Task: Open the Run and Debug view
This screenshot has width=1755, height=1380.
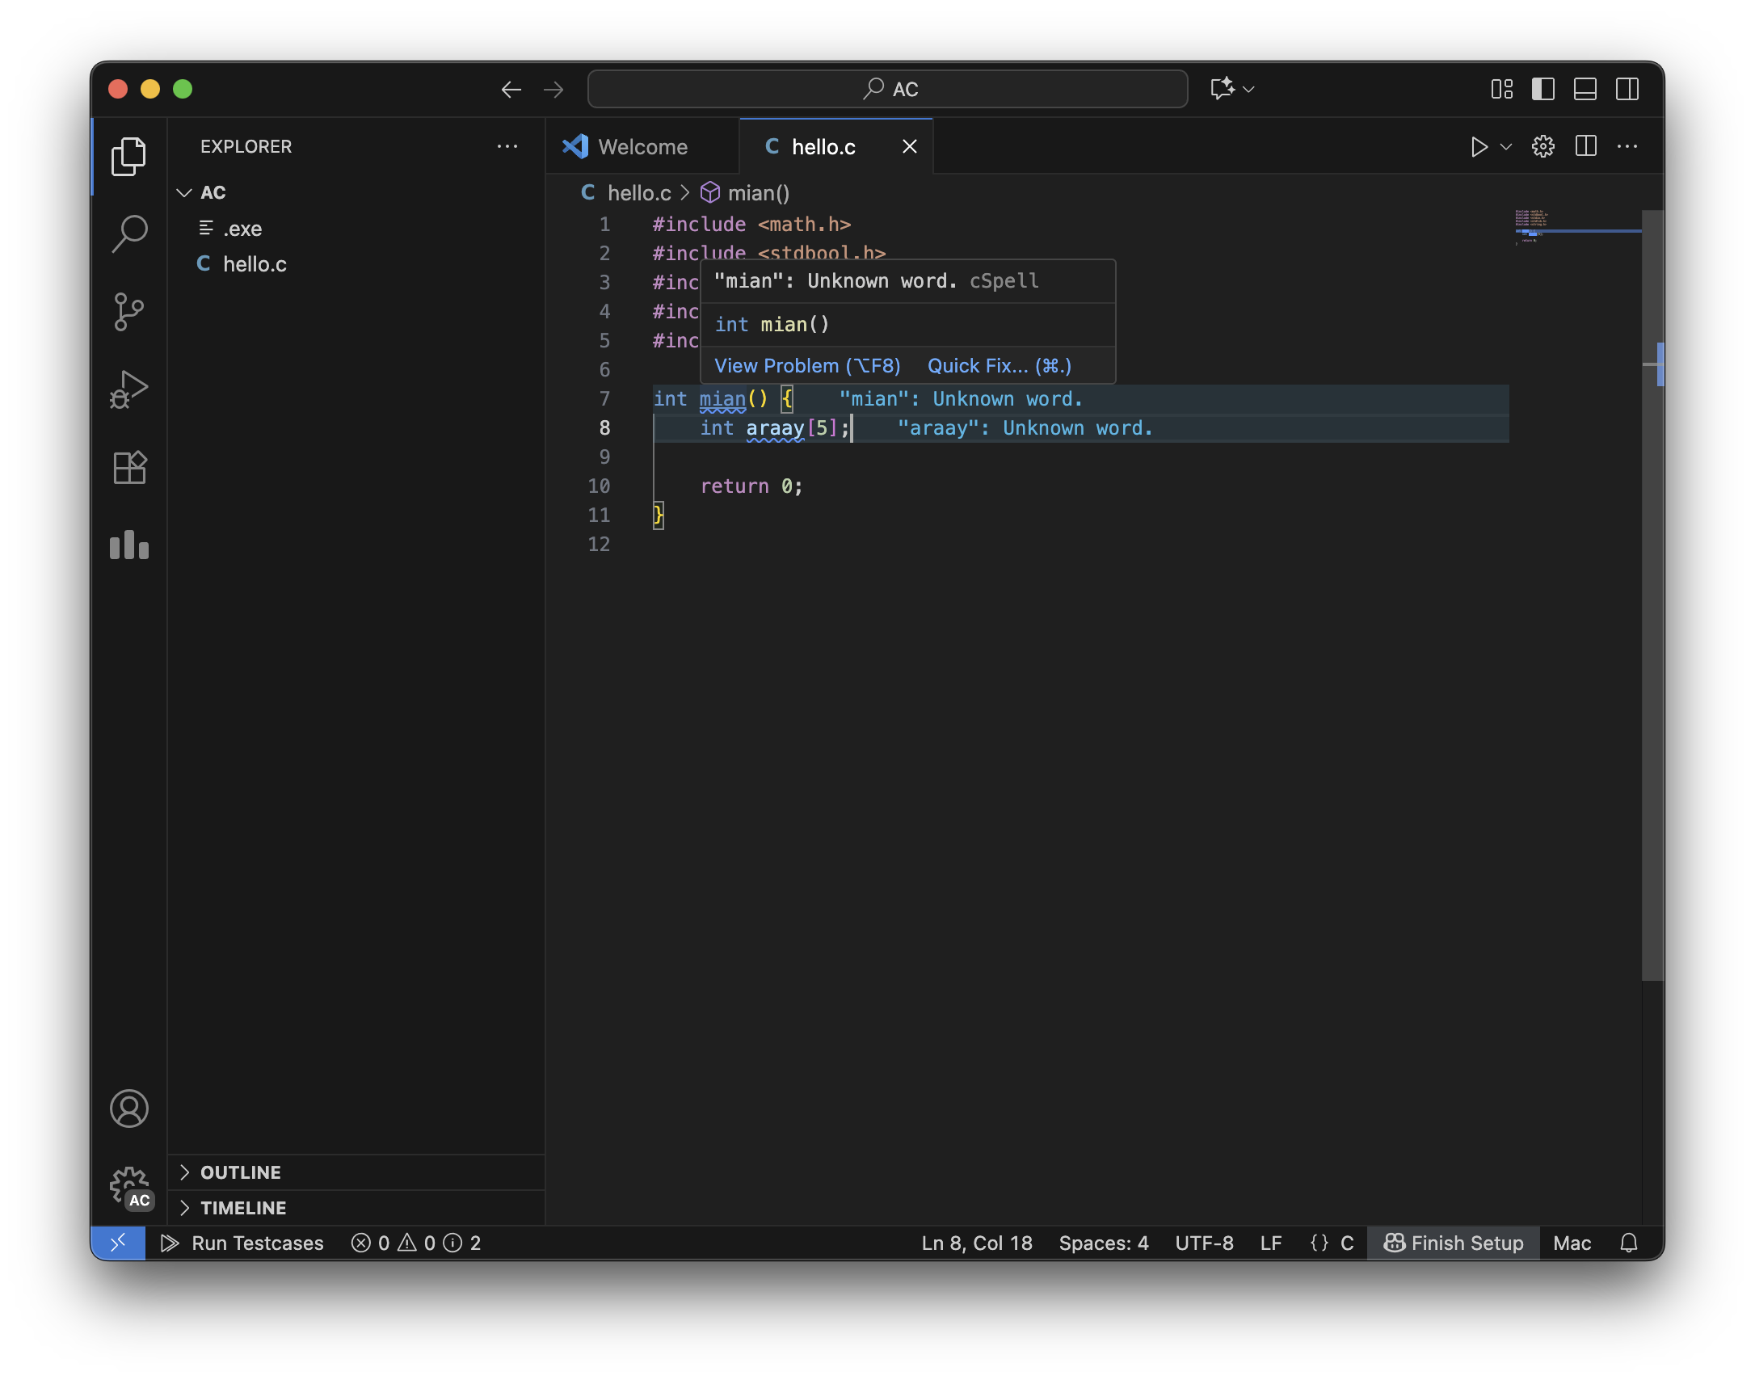Action: point(129,389)
